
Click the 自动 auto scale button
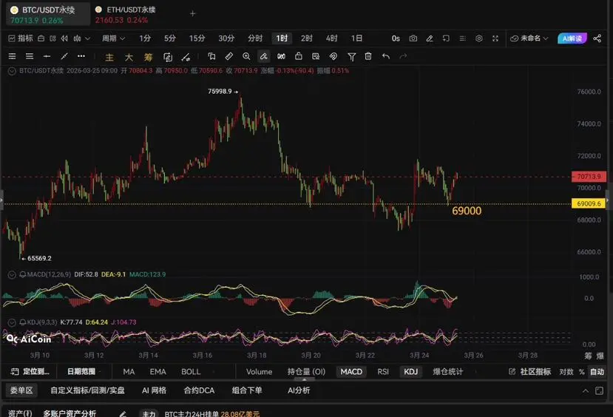[597, 372]
